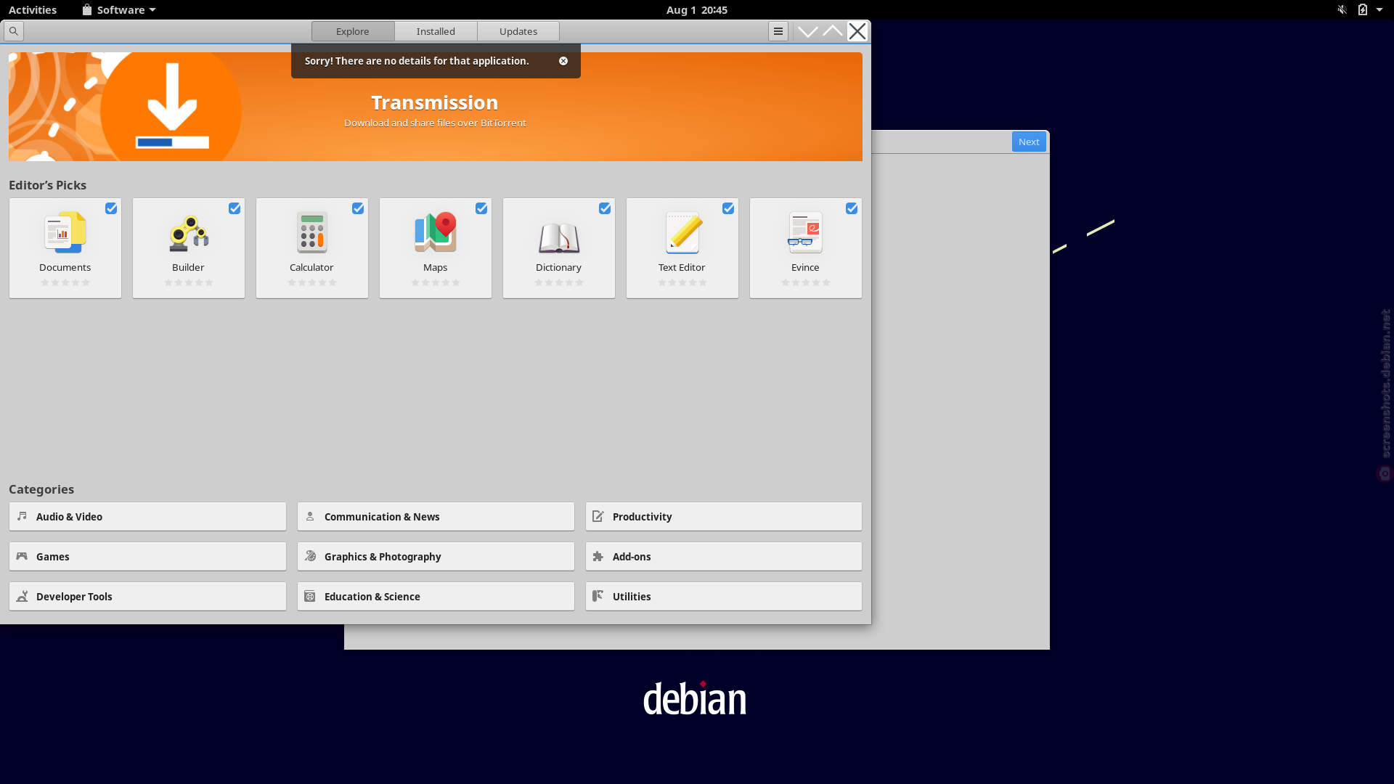
Task: Open the Games category label
Action: (x=53, y=557)
